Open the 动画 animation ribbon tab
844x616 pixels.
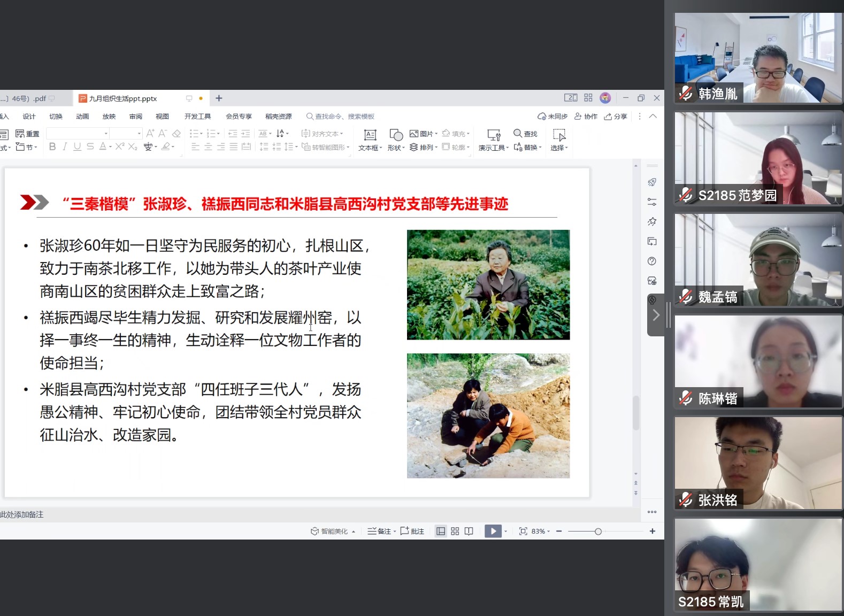[82, 117]
